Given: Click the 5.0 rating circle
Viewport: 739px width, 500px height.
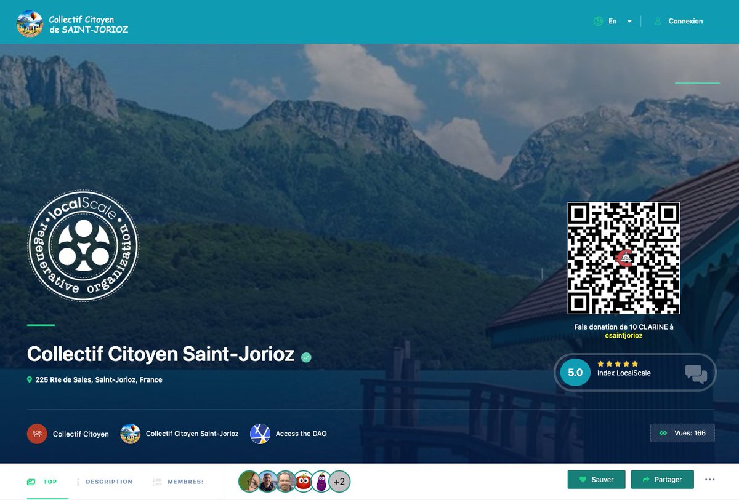Looking at the screenshot, I should pos(575,373).
